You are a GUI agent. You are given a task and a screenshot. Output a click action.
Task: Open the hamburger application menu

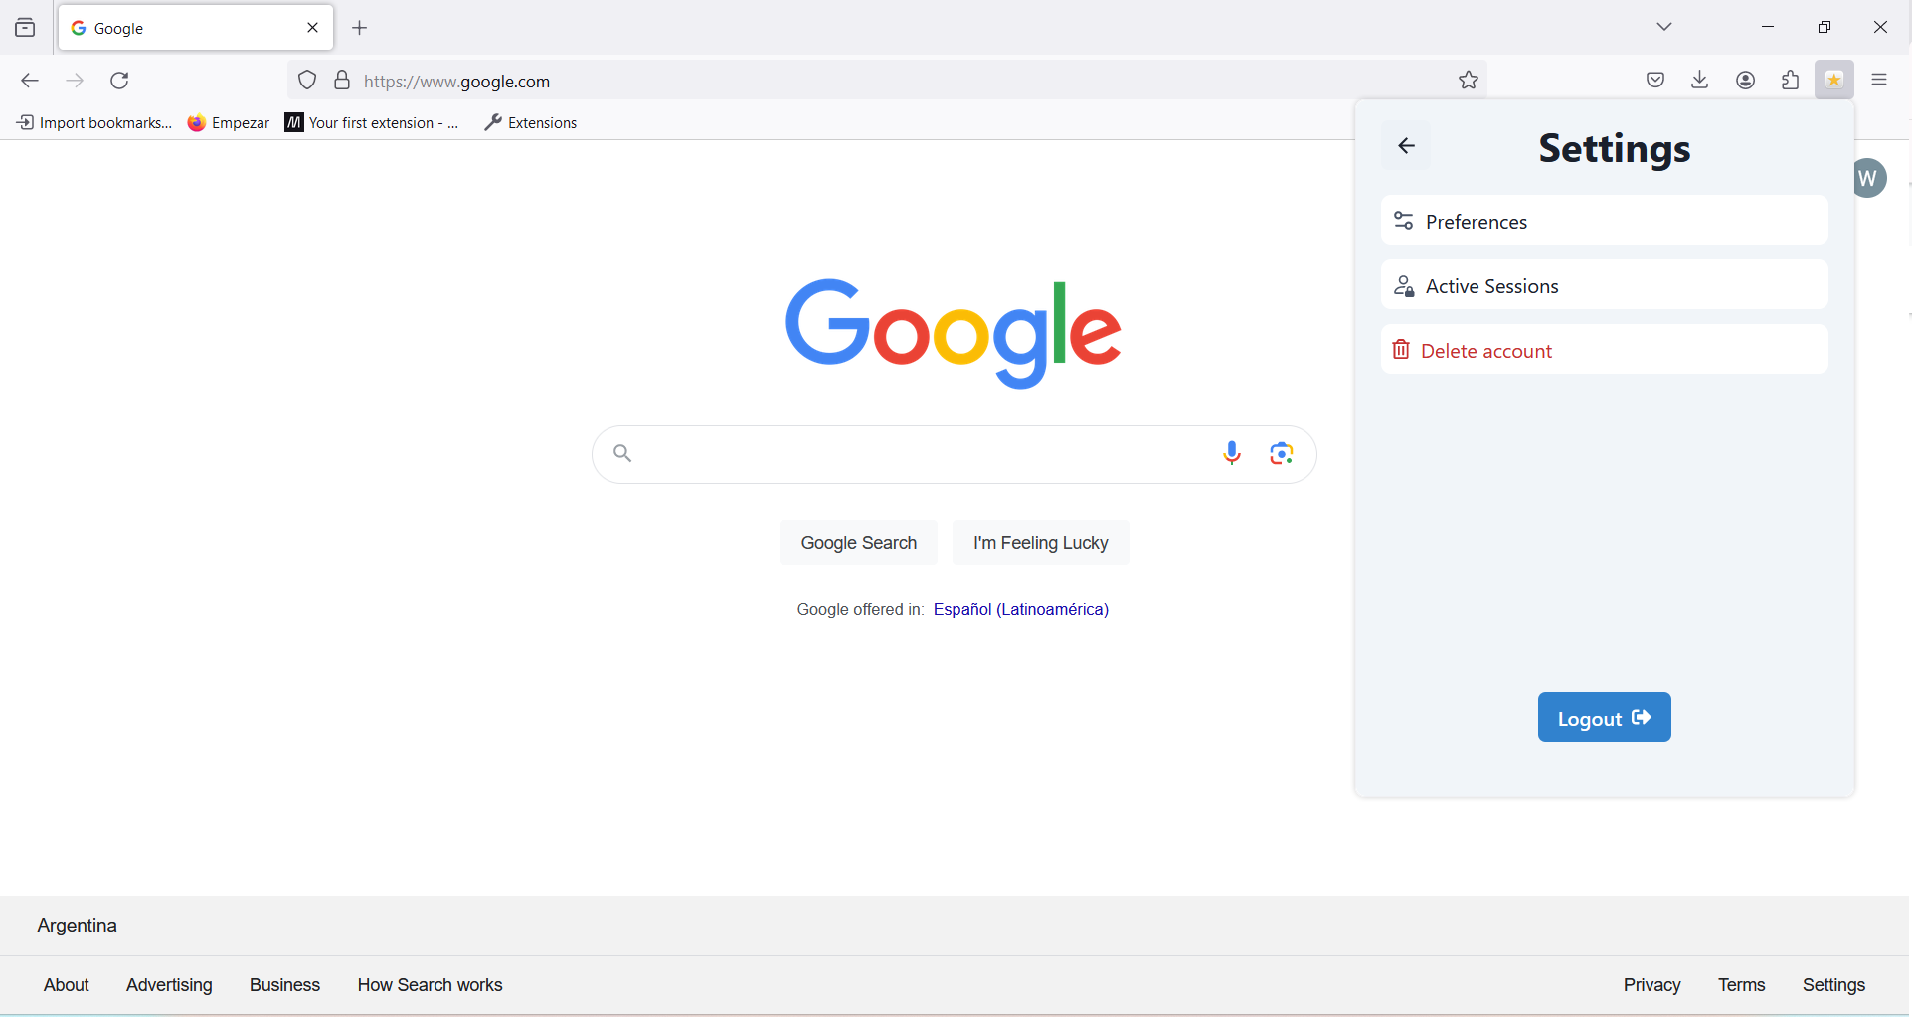pyautogui.click(x=1879, y=80)
